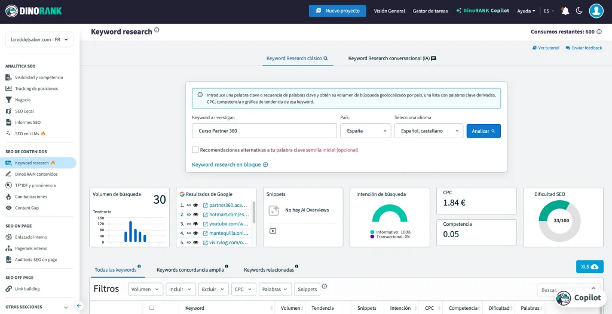Collapse sidebar with arrow button

point(79,306)
